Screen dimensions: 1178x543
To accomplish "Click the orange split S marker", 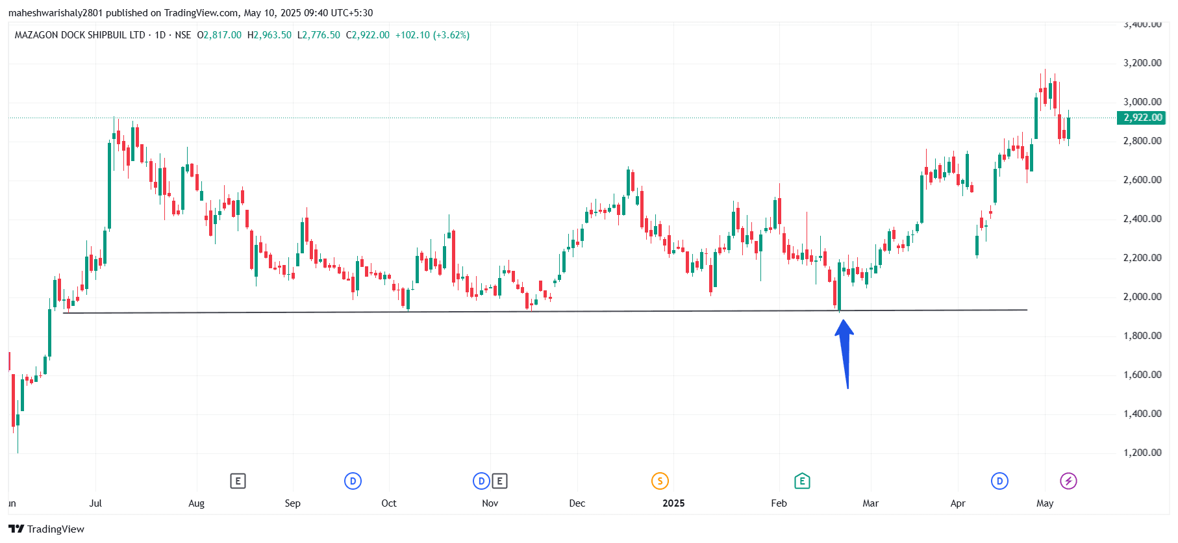I will coord(660,481).
